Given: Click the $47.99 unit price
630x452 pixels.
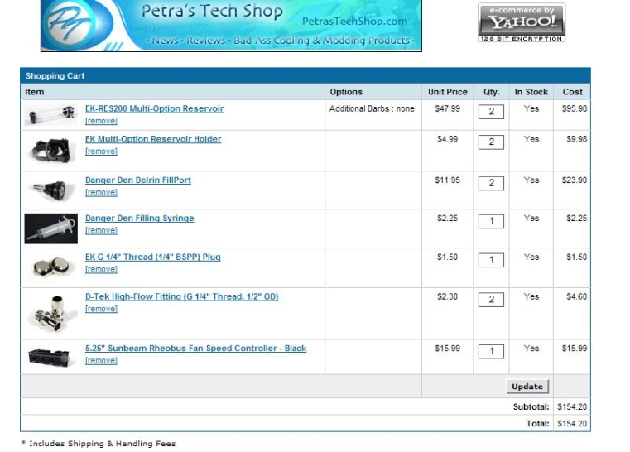Looking at the screenshot, I should point(447,108).
